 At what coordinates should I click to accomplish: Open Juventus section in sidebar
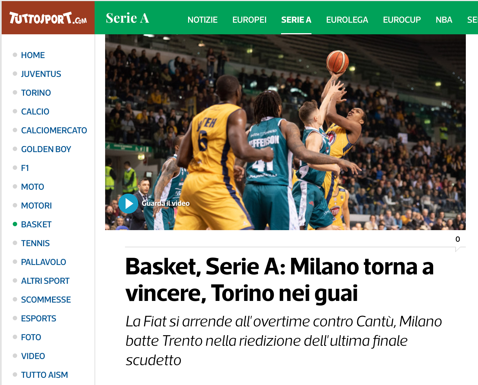[x=41, y=74]
